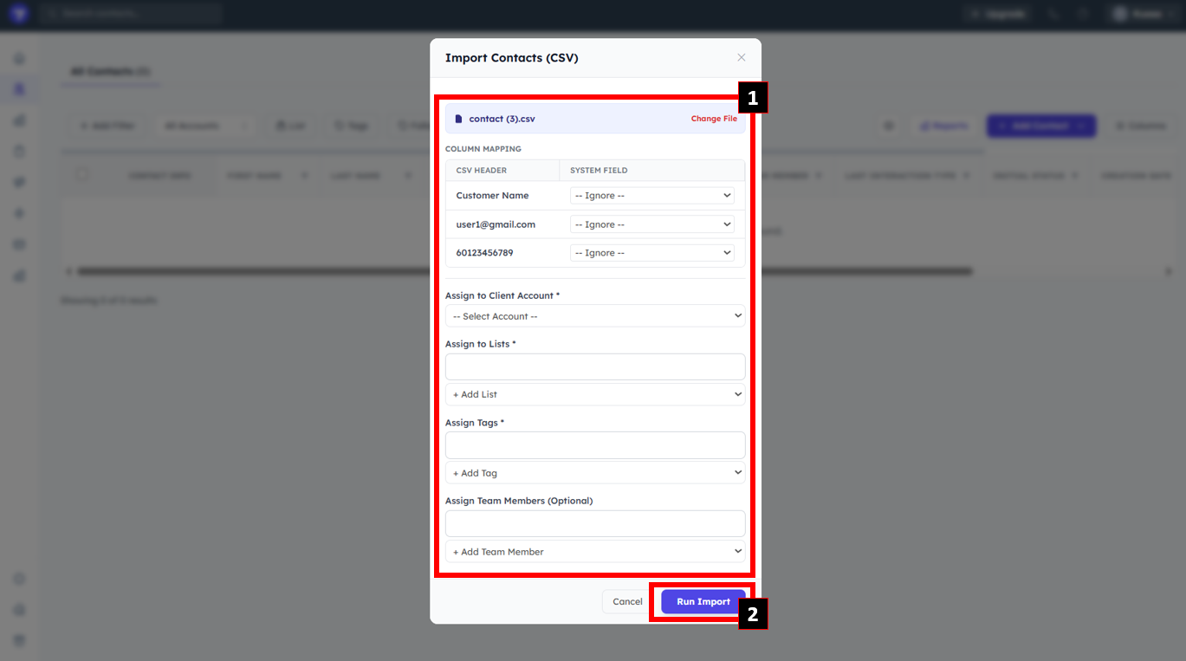This screenshot has height=661, width=1186.
Task: Click the app logo in top-left corner
Action: point(19,14)
